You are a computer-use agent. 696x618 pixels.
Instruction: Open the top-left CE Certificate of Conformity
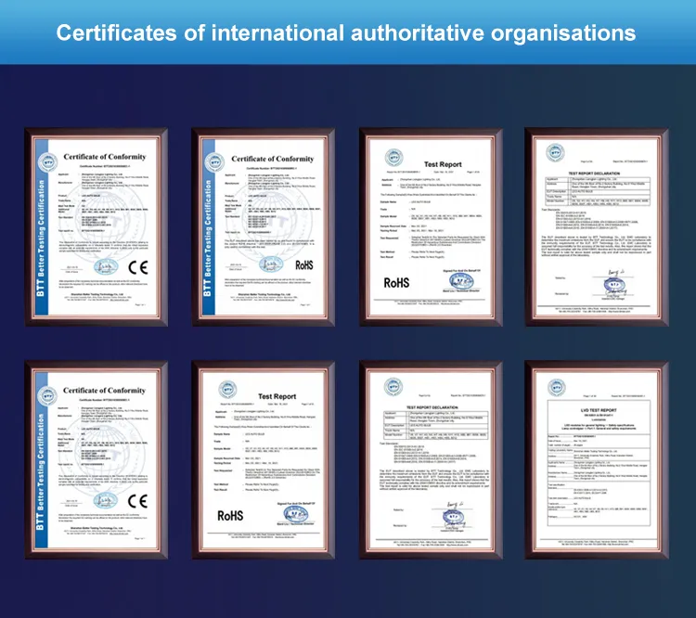coord(99,227)
